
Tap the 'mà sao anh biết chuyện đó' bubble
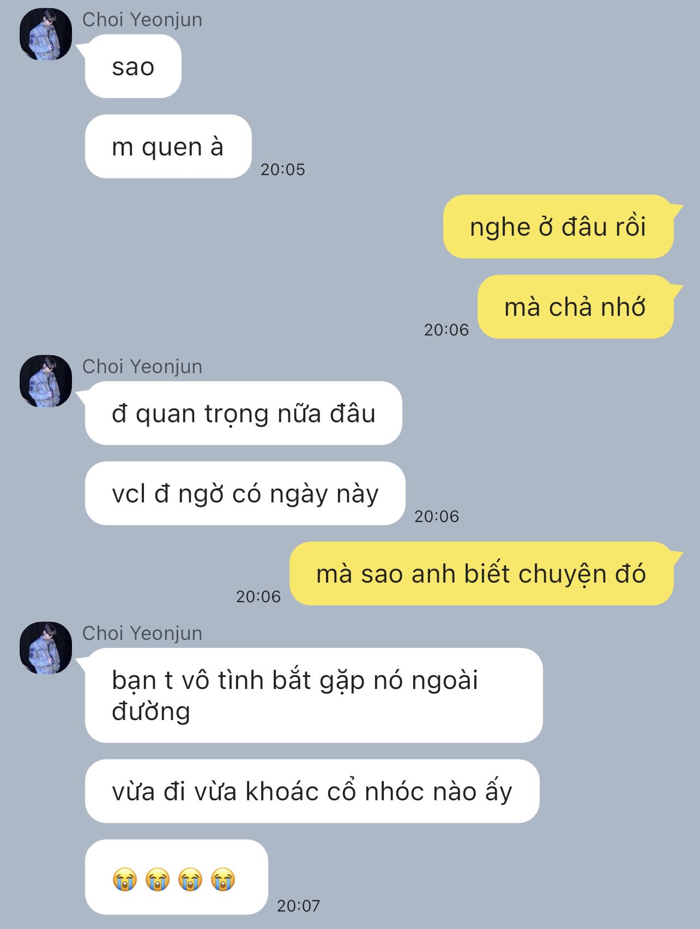click(481, 573)
